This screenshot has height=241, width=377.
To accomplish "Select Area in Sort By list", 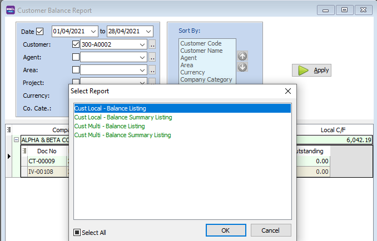I will coord(187,65).
